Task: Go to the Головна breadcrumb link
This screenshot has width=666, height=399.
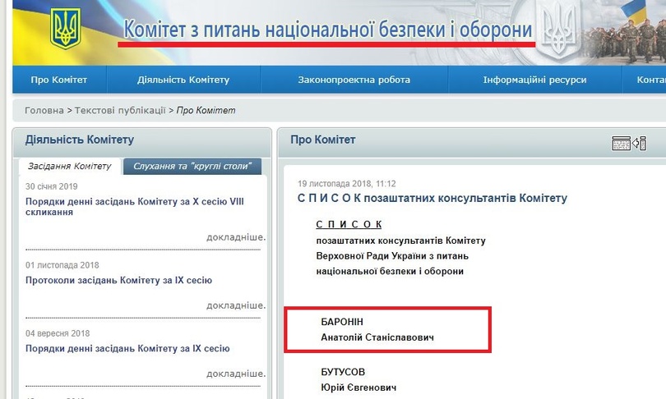Action: [x=44, y=111]
